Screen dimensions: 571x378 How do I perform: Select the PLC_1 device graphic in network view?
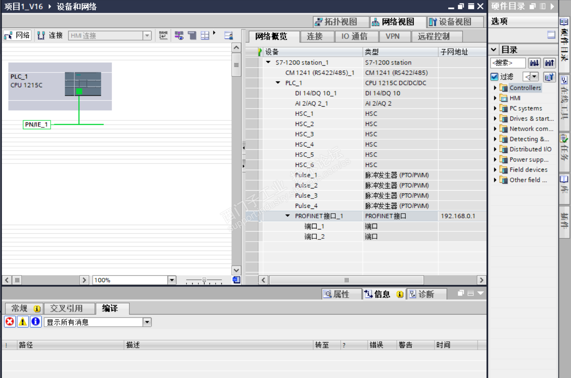(x=83, y=84)
